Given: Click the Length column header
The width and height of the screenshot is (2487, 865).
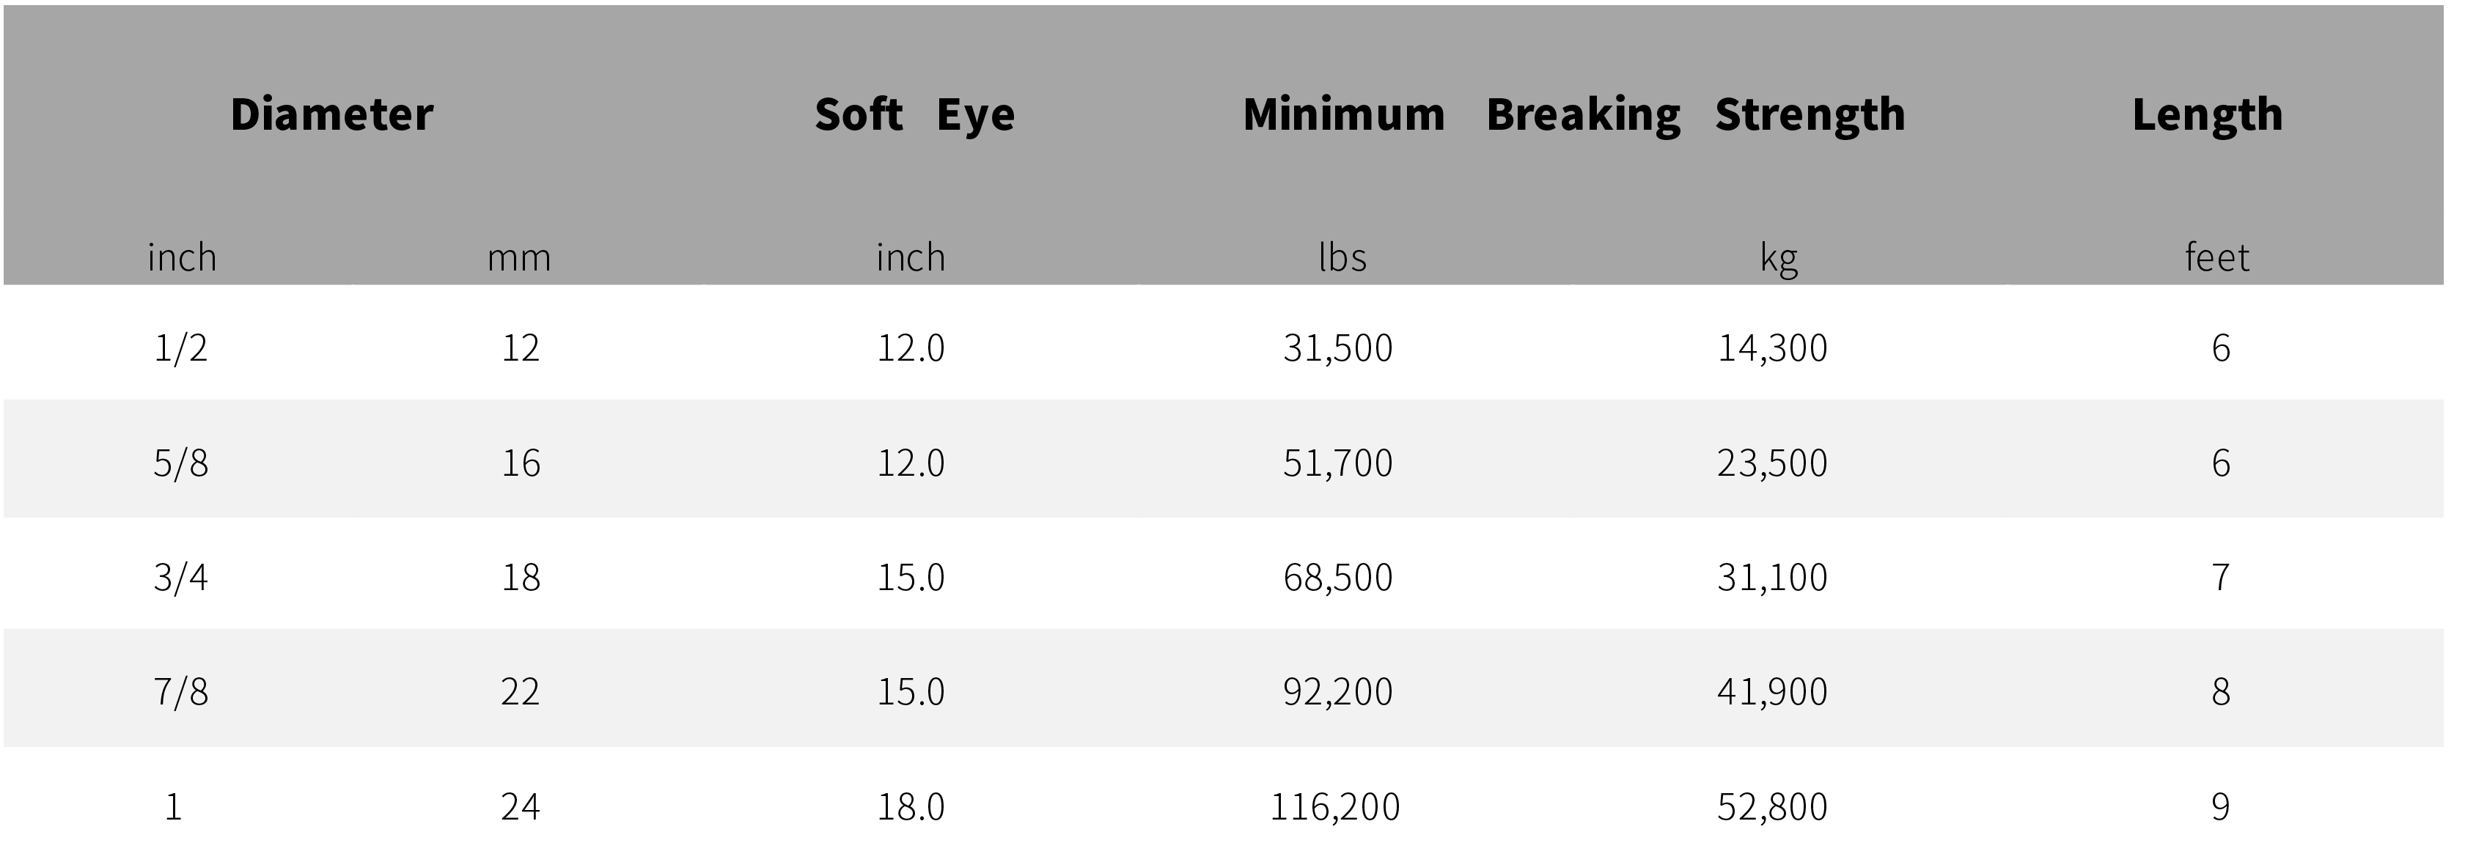Looking at the screenshot, I should coord(2207,115).
